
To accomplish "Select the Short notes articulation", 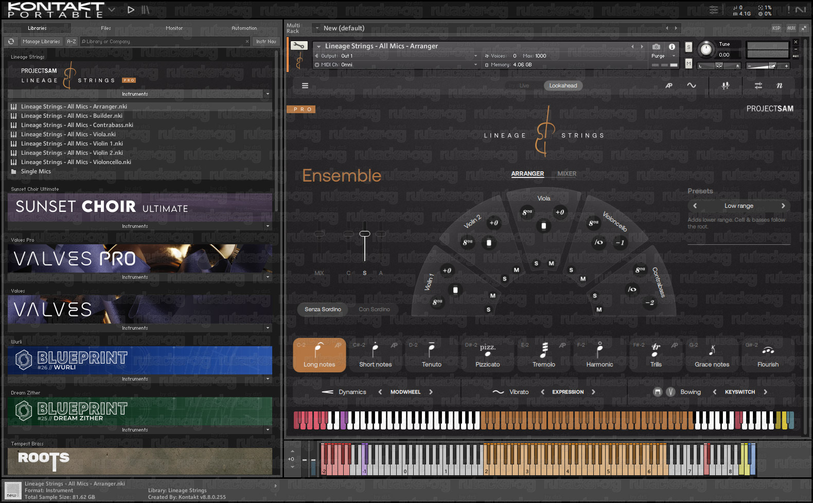I will click(376, 355).
